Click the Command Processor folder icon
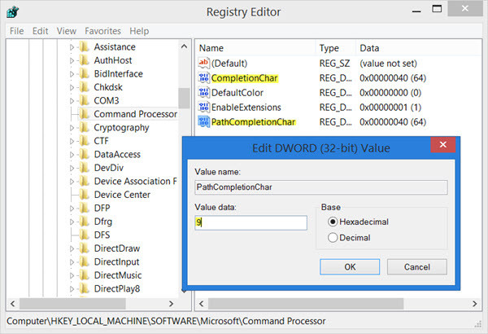The height and width of the screenshot is (334, 488). (84, 114)
